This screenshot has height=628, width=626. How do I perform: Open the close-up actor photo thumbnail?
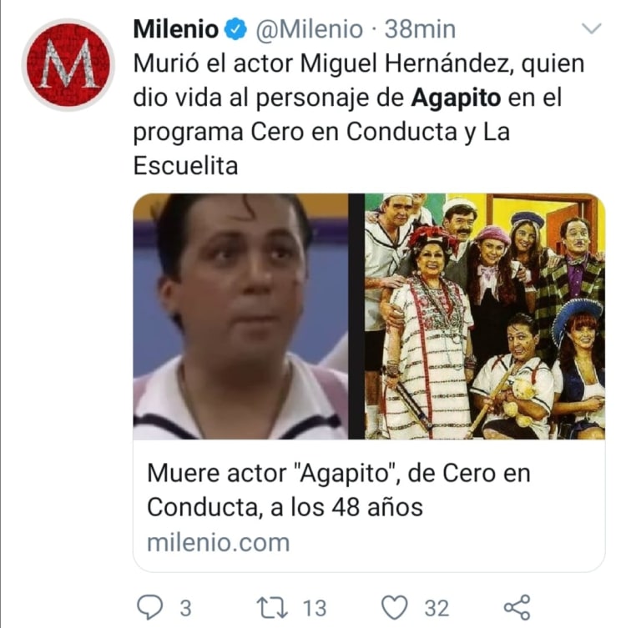(240, 316)
